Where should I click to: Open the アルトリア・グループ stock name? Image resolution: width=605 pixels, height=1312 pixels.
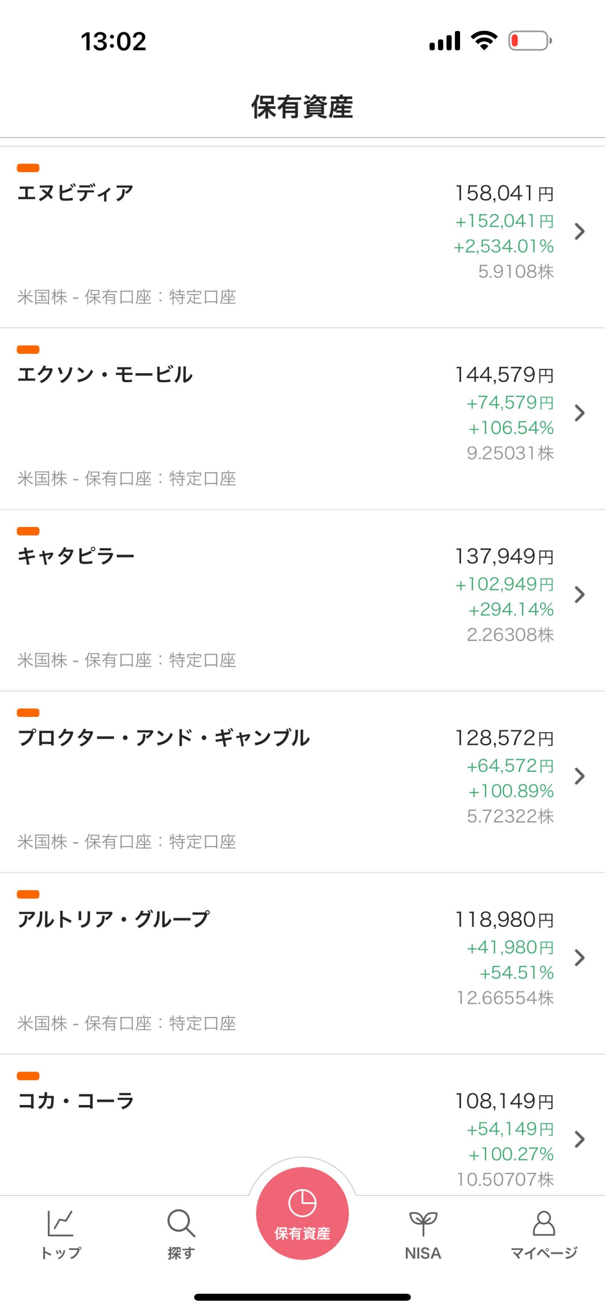(x=114, y=919)
